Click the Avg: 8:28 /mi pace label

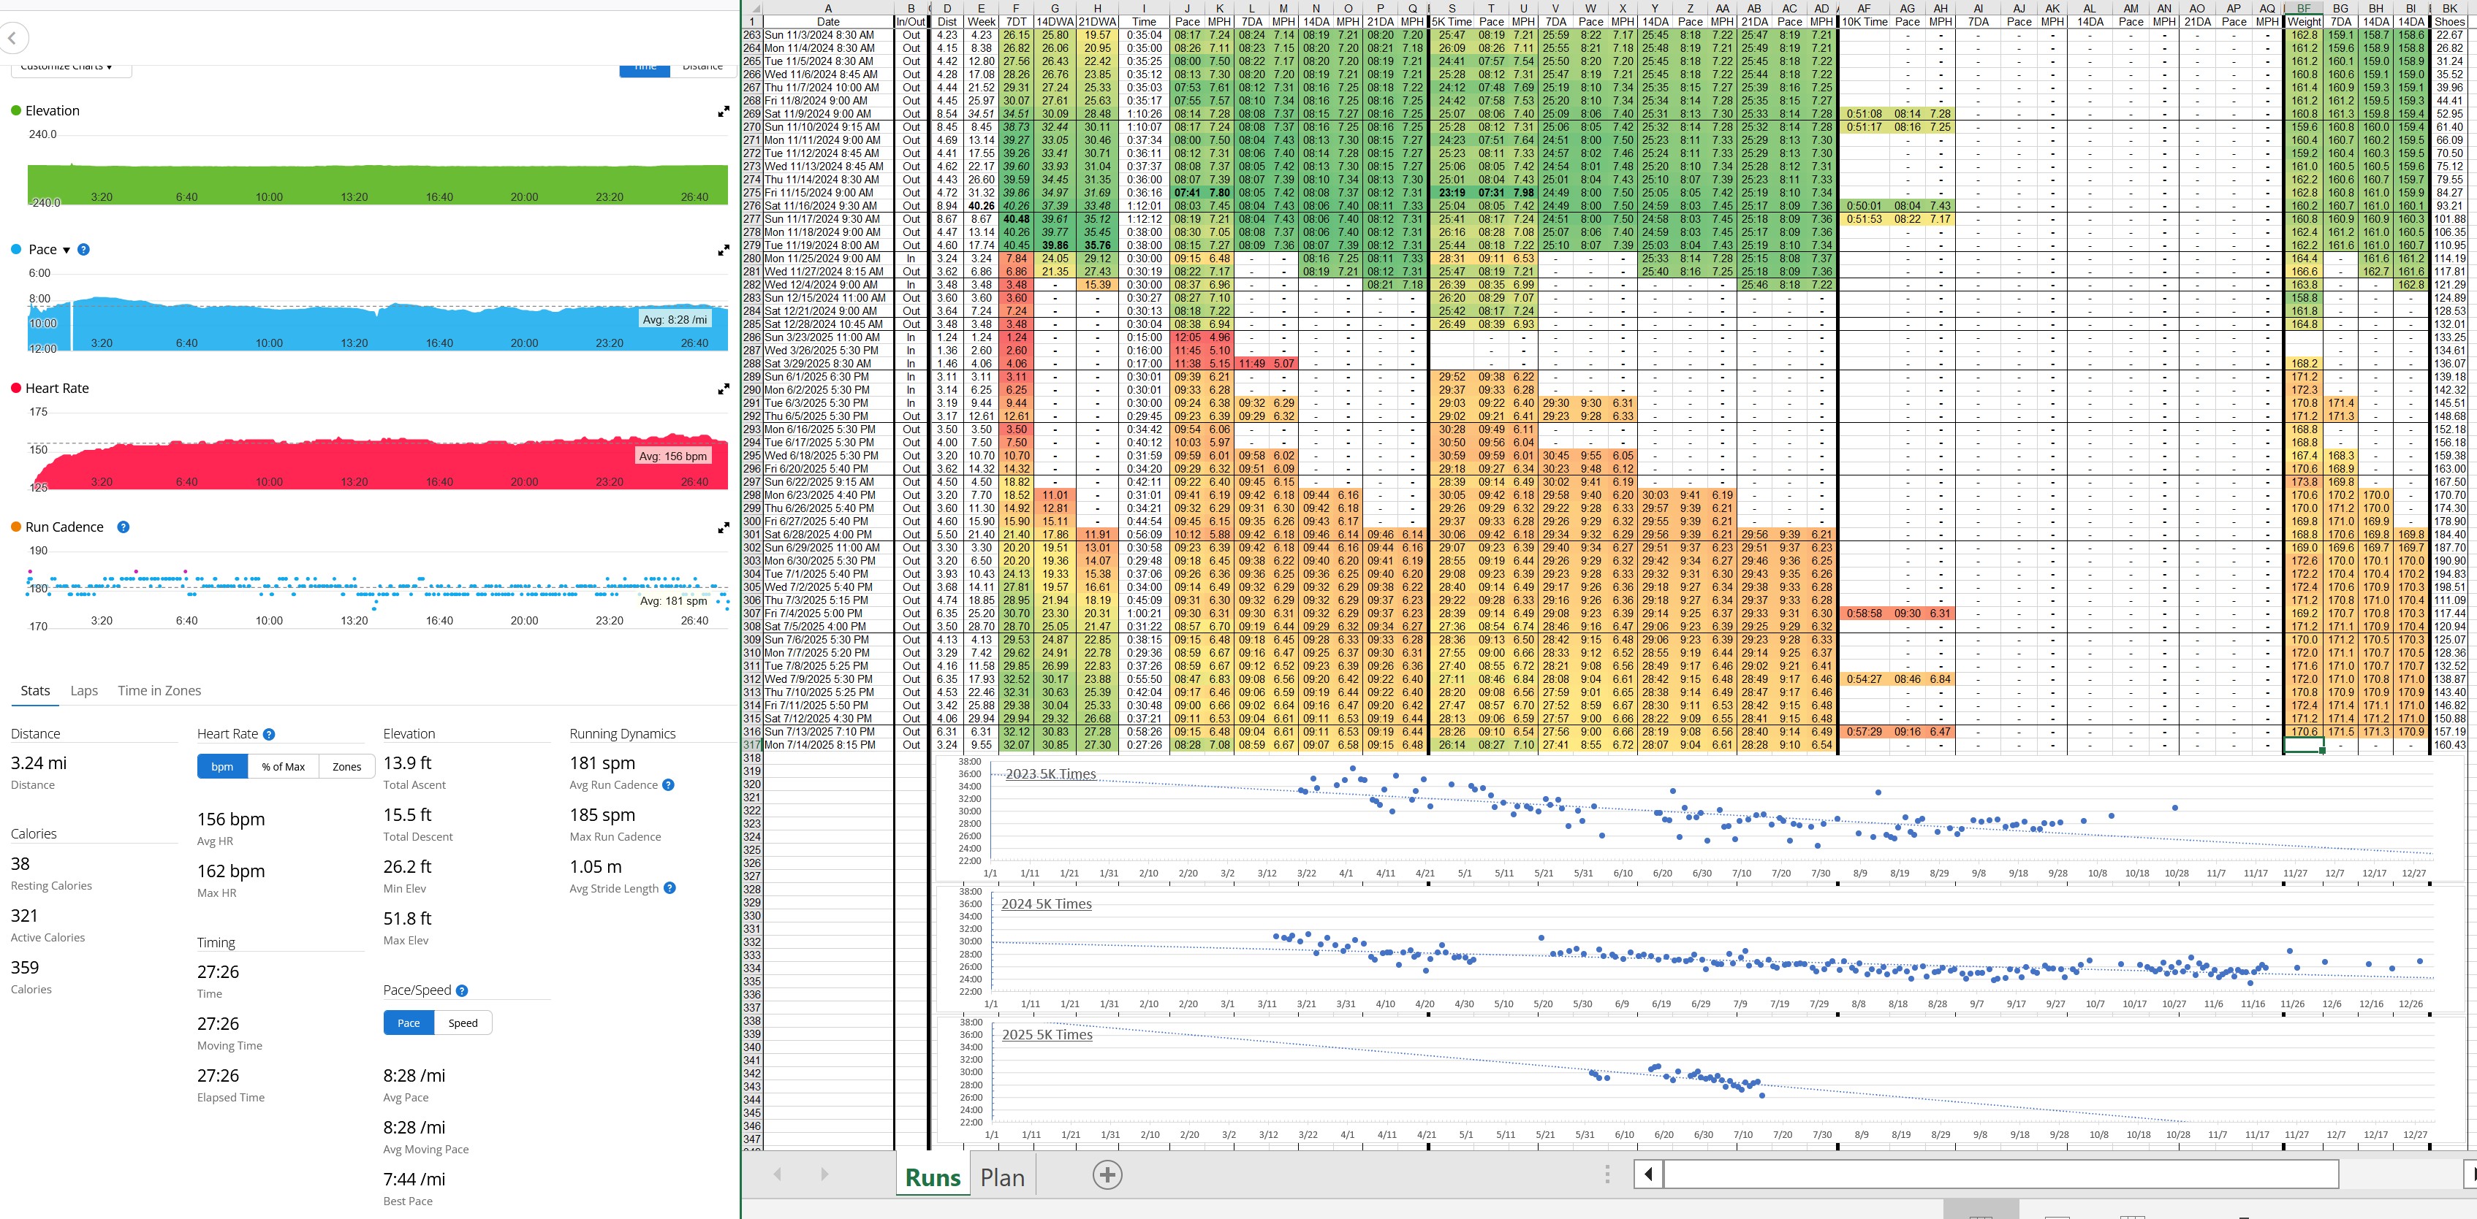(x=674, y=320)
